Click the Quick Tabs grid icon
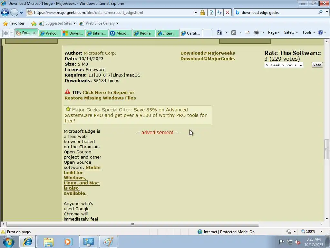Screen dimensions: 330x248 pyautogui.click(x=6, y=33)
